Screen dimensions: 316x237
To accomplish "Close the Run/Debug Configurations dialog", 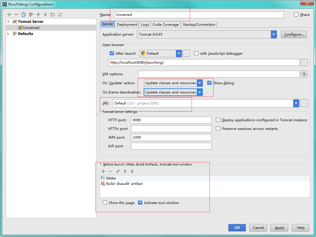I will (x=307, y=3).
